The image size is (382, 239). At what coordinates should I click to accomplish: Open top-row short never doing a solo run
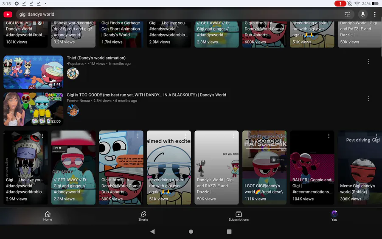pyautogui.click(x=312, y=34)
